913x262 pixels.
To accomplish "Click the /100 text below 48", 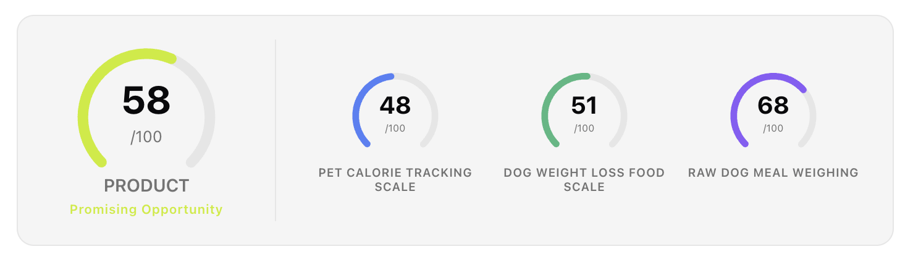I will coord(395,129).
